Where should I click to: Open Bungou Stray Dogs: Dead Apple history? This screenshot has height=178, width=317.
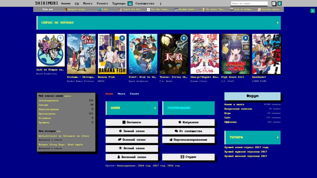pos(61,144)
